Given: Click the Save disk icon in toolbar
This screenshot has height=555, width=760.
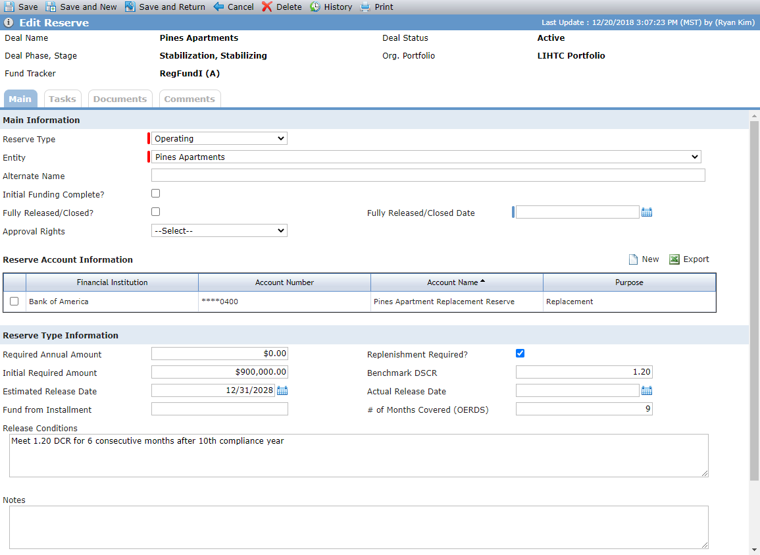Looking at the screenshot, I should point(9,7).
